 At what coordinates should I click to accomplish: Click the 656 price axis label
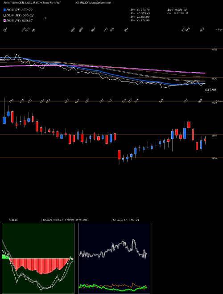[215, 78]
